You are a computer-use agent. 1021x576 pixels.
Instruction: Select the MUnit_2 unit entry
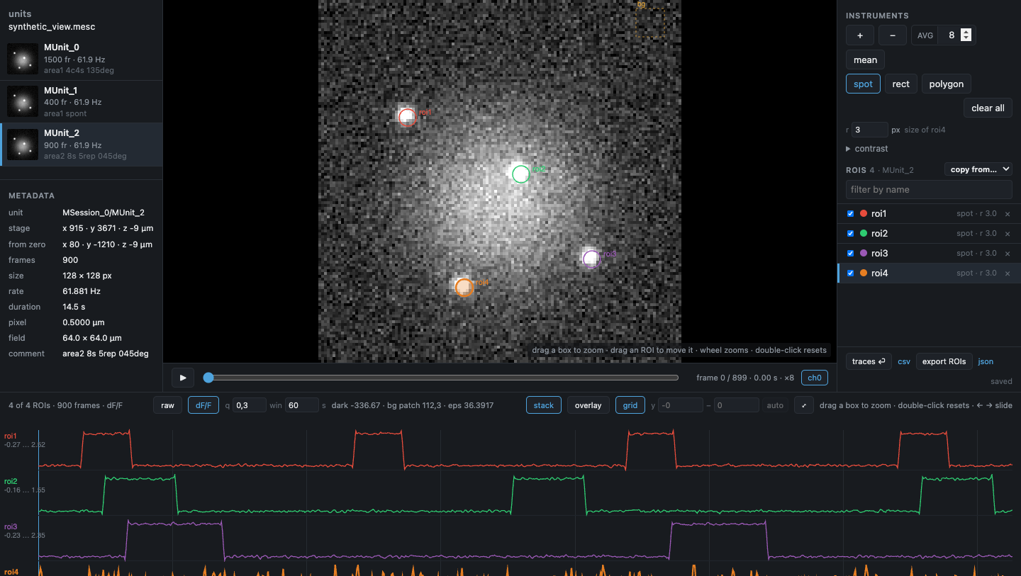click(81, 145)
